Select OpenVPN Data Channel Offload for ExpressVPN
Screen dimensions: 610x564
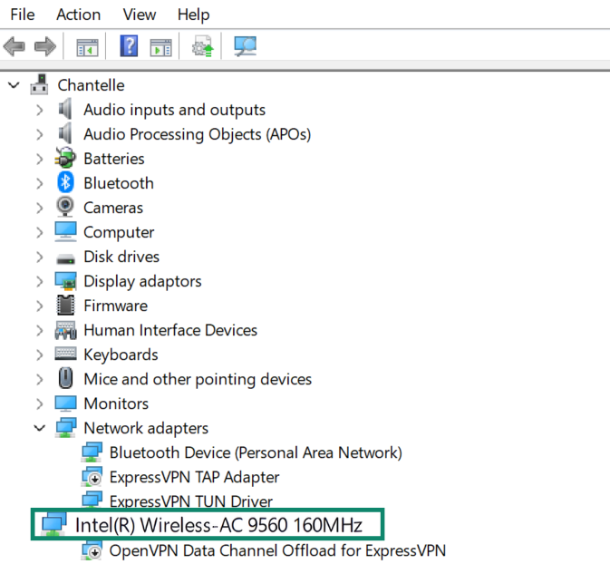[277, 551]
